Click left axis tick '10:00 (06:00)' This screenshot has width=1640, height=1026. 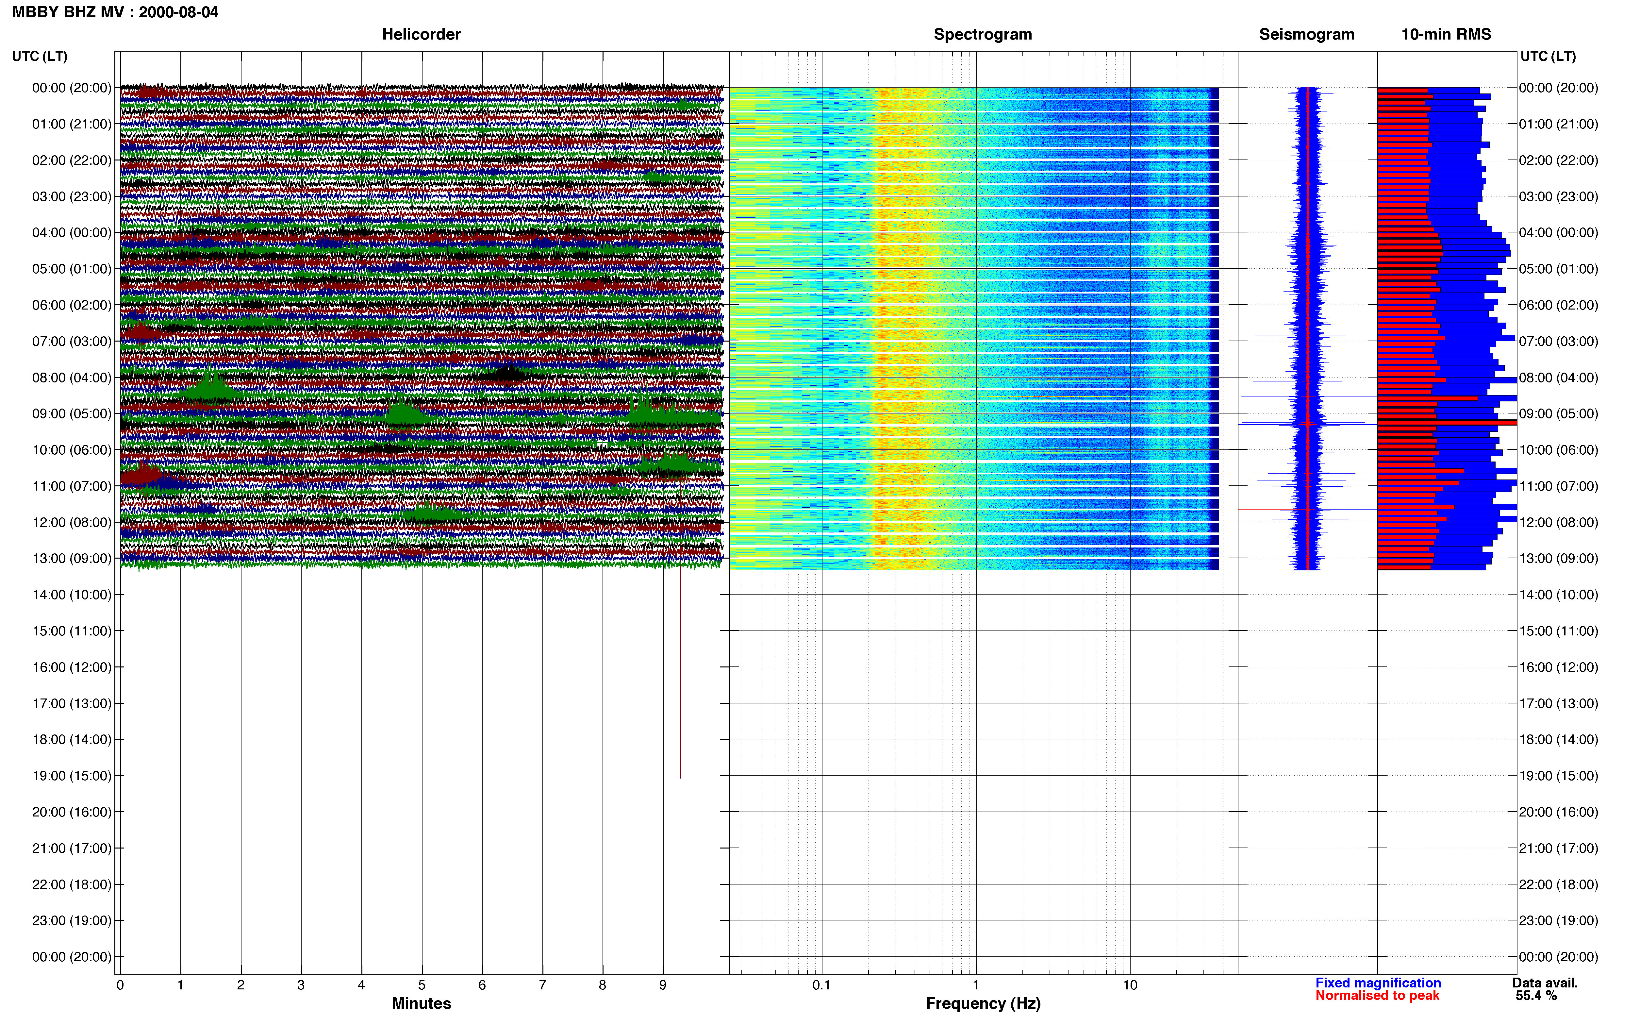pos(72,450)
